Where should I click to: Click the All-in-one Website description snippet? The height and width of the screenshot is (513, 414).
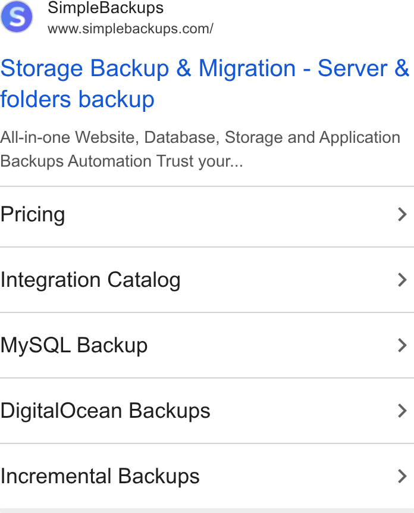click(x=200, y=149)
